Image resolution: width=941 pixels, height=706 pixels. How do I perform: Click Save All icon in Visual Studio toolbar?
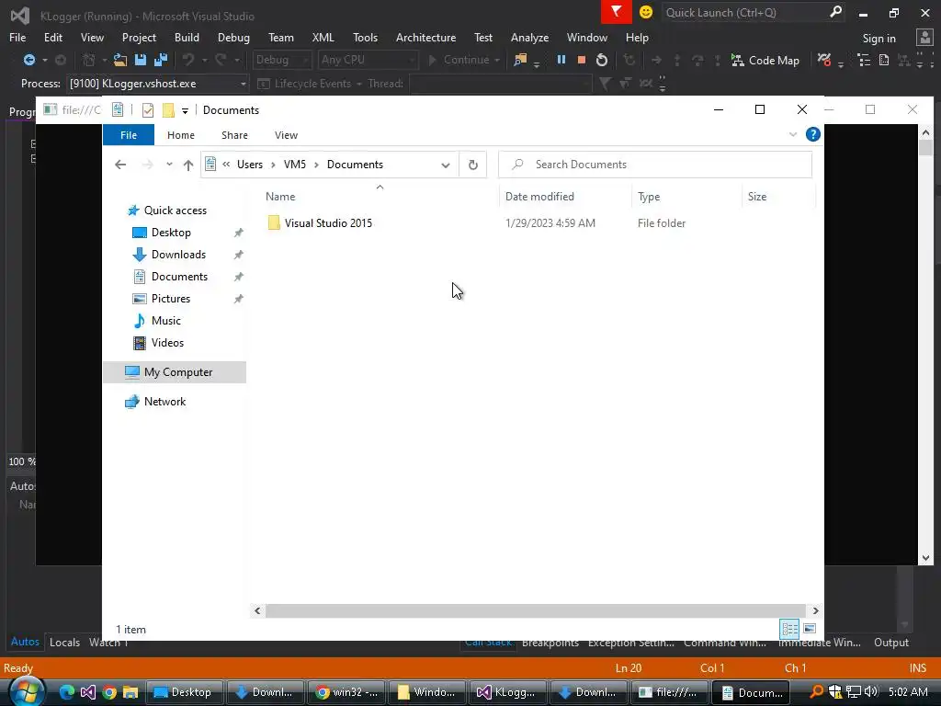point(160,60)
